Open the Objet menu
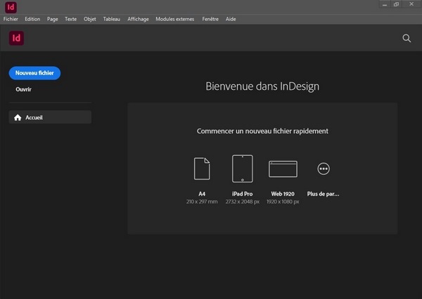The width and height of the screenshot is (422, 299). point(89,19)
